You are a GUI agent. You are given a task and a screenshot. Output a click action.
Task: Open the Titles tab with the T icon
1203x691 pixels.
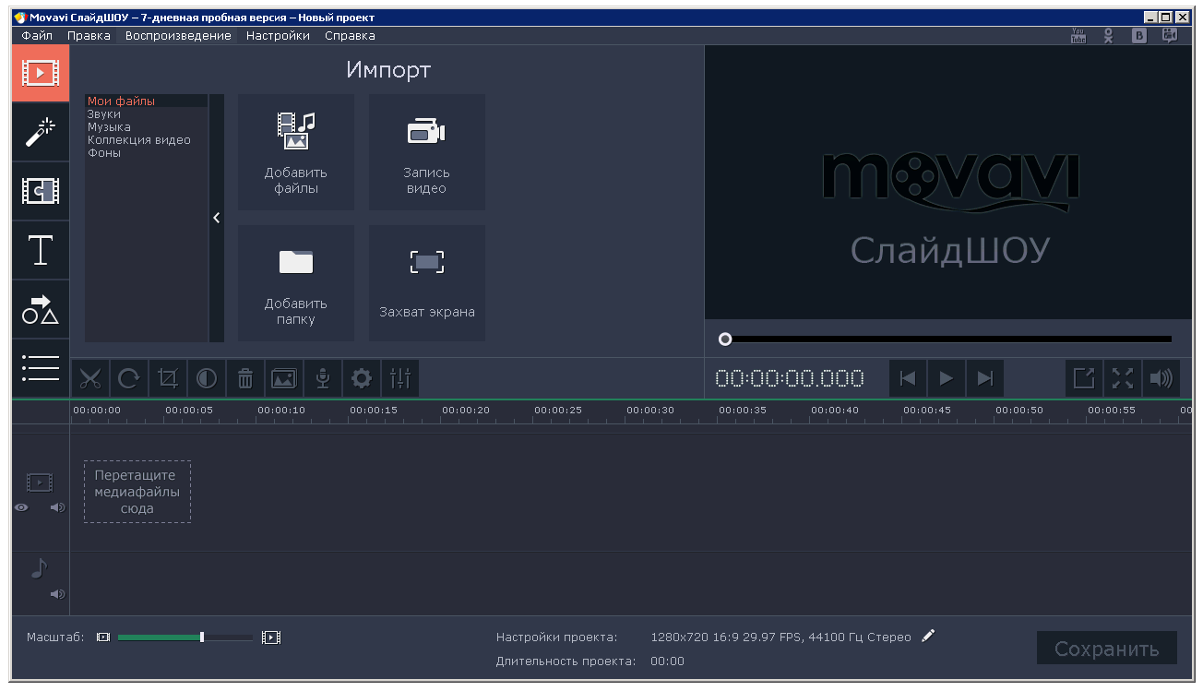(41, 250)
